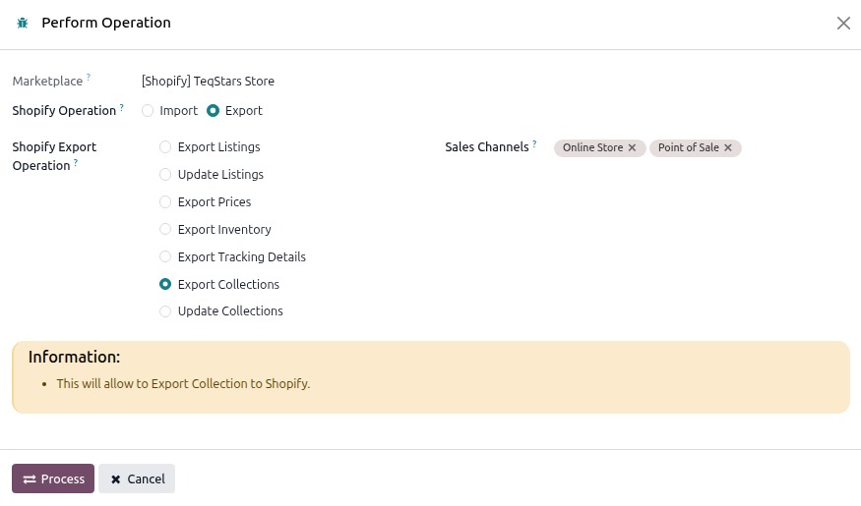Click the Point of Sale tag label
Image resolution: width=861 pixels, height=506 pixels.
(688, 148)
